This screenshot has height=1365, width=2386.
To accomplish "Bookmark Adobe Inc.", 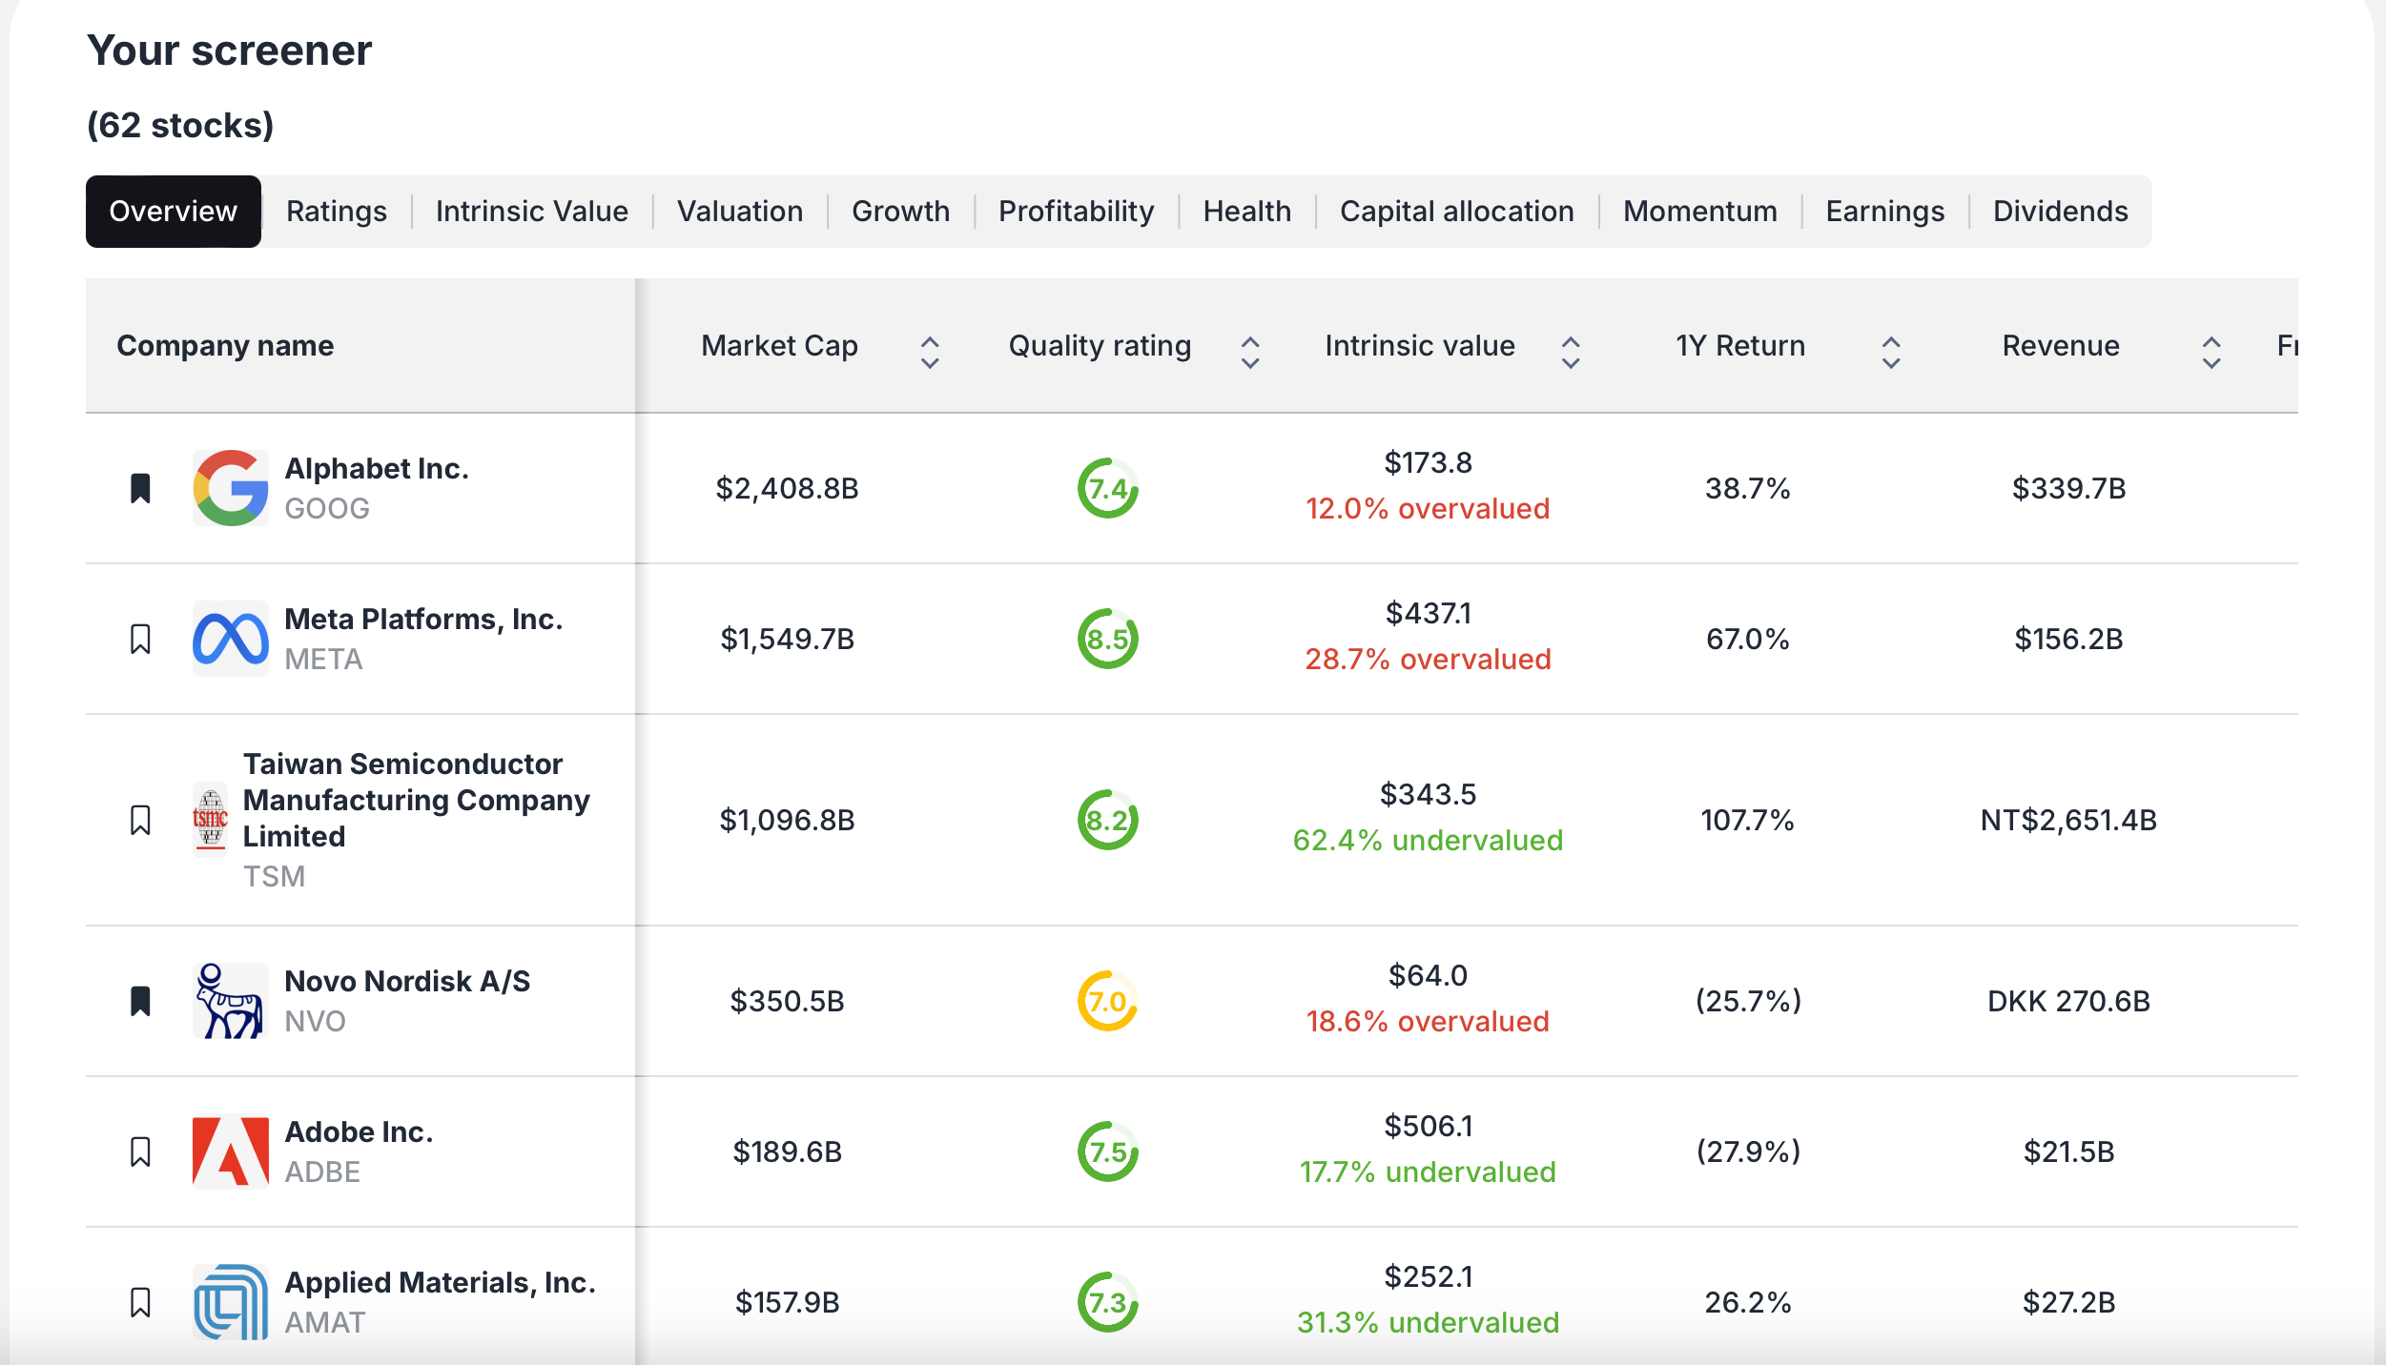I will pyautogui.click(x=141, y=1151).
